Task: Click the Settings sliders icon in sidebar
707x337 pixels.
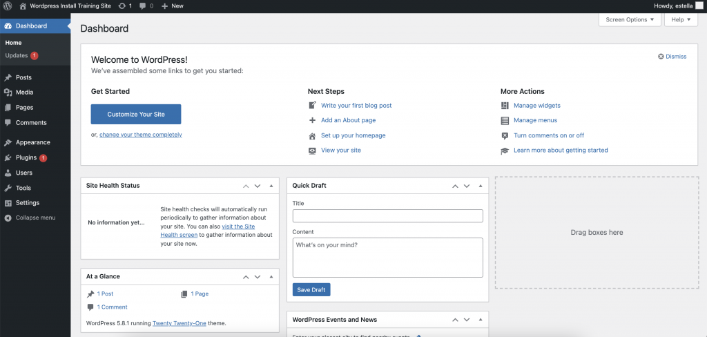Action: point(8,203)
